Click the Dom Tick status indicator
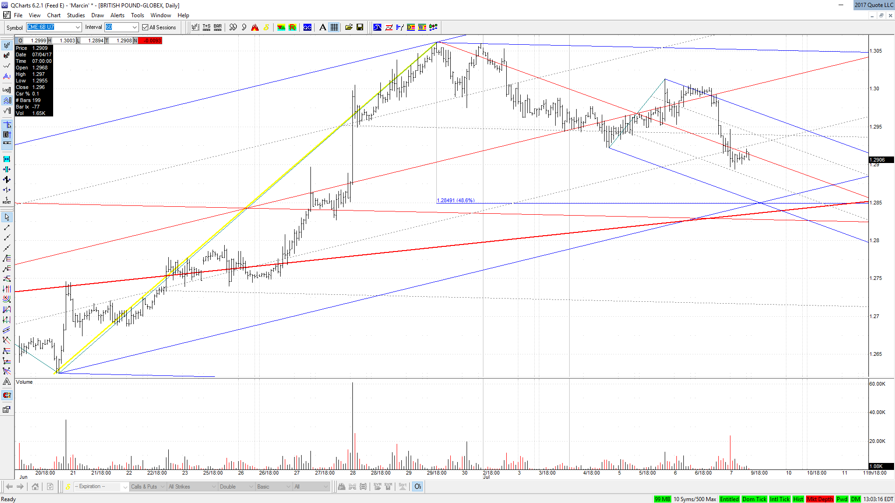Screen dimensions: 895x503 (x=754, y=499)
